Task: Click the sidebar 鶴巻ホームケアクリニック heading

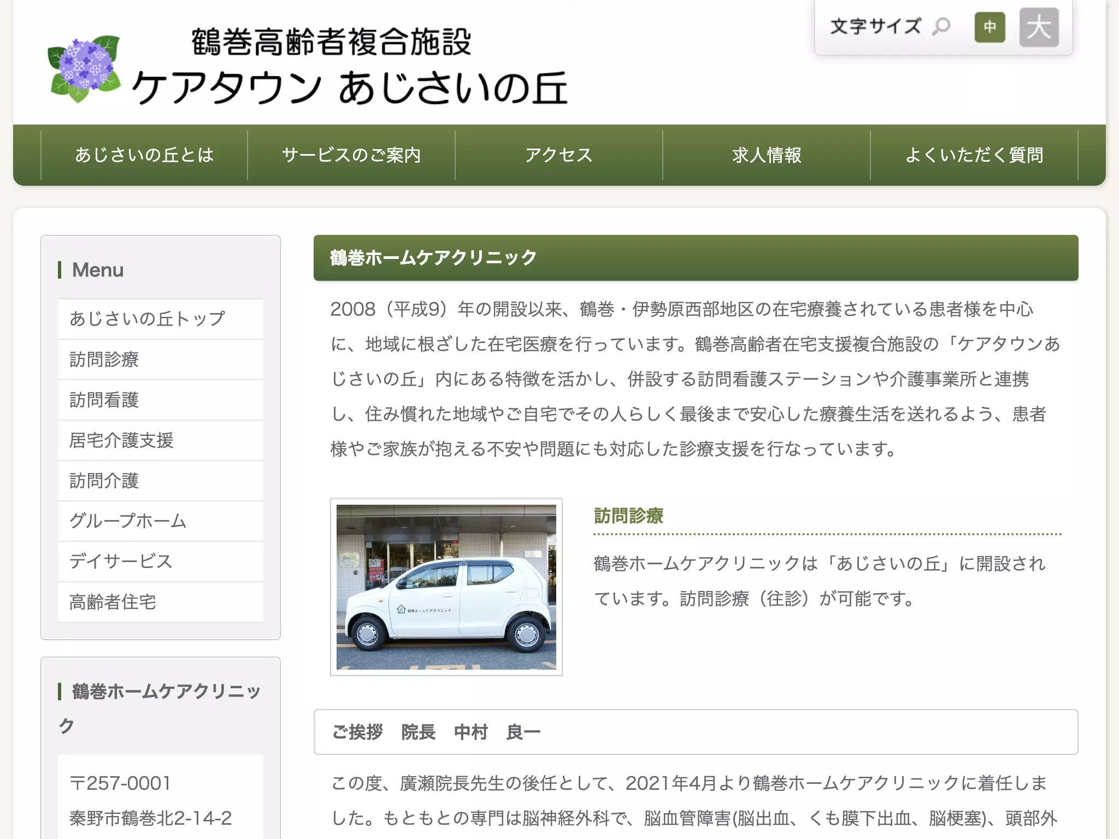Action: click(x=160, y=708)
